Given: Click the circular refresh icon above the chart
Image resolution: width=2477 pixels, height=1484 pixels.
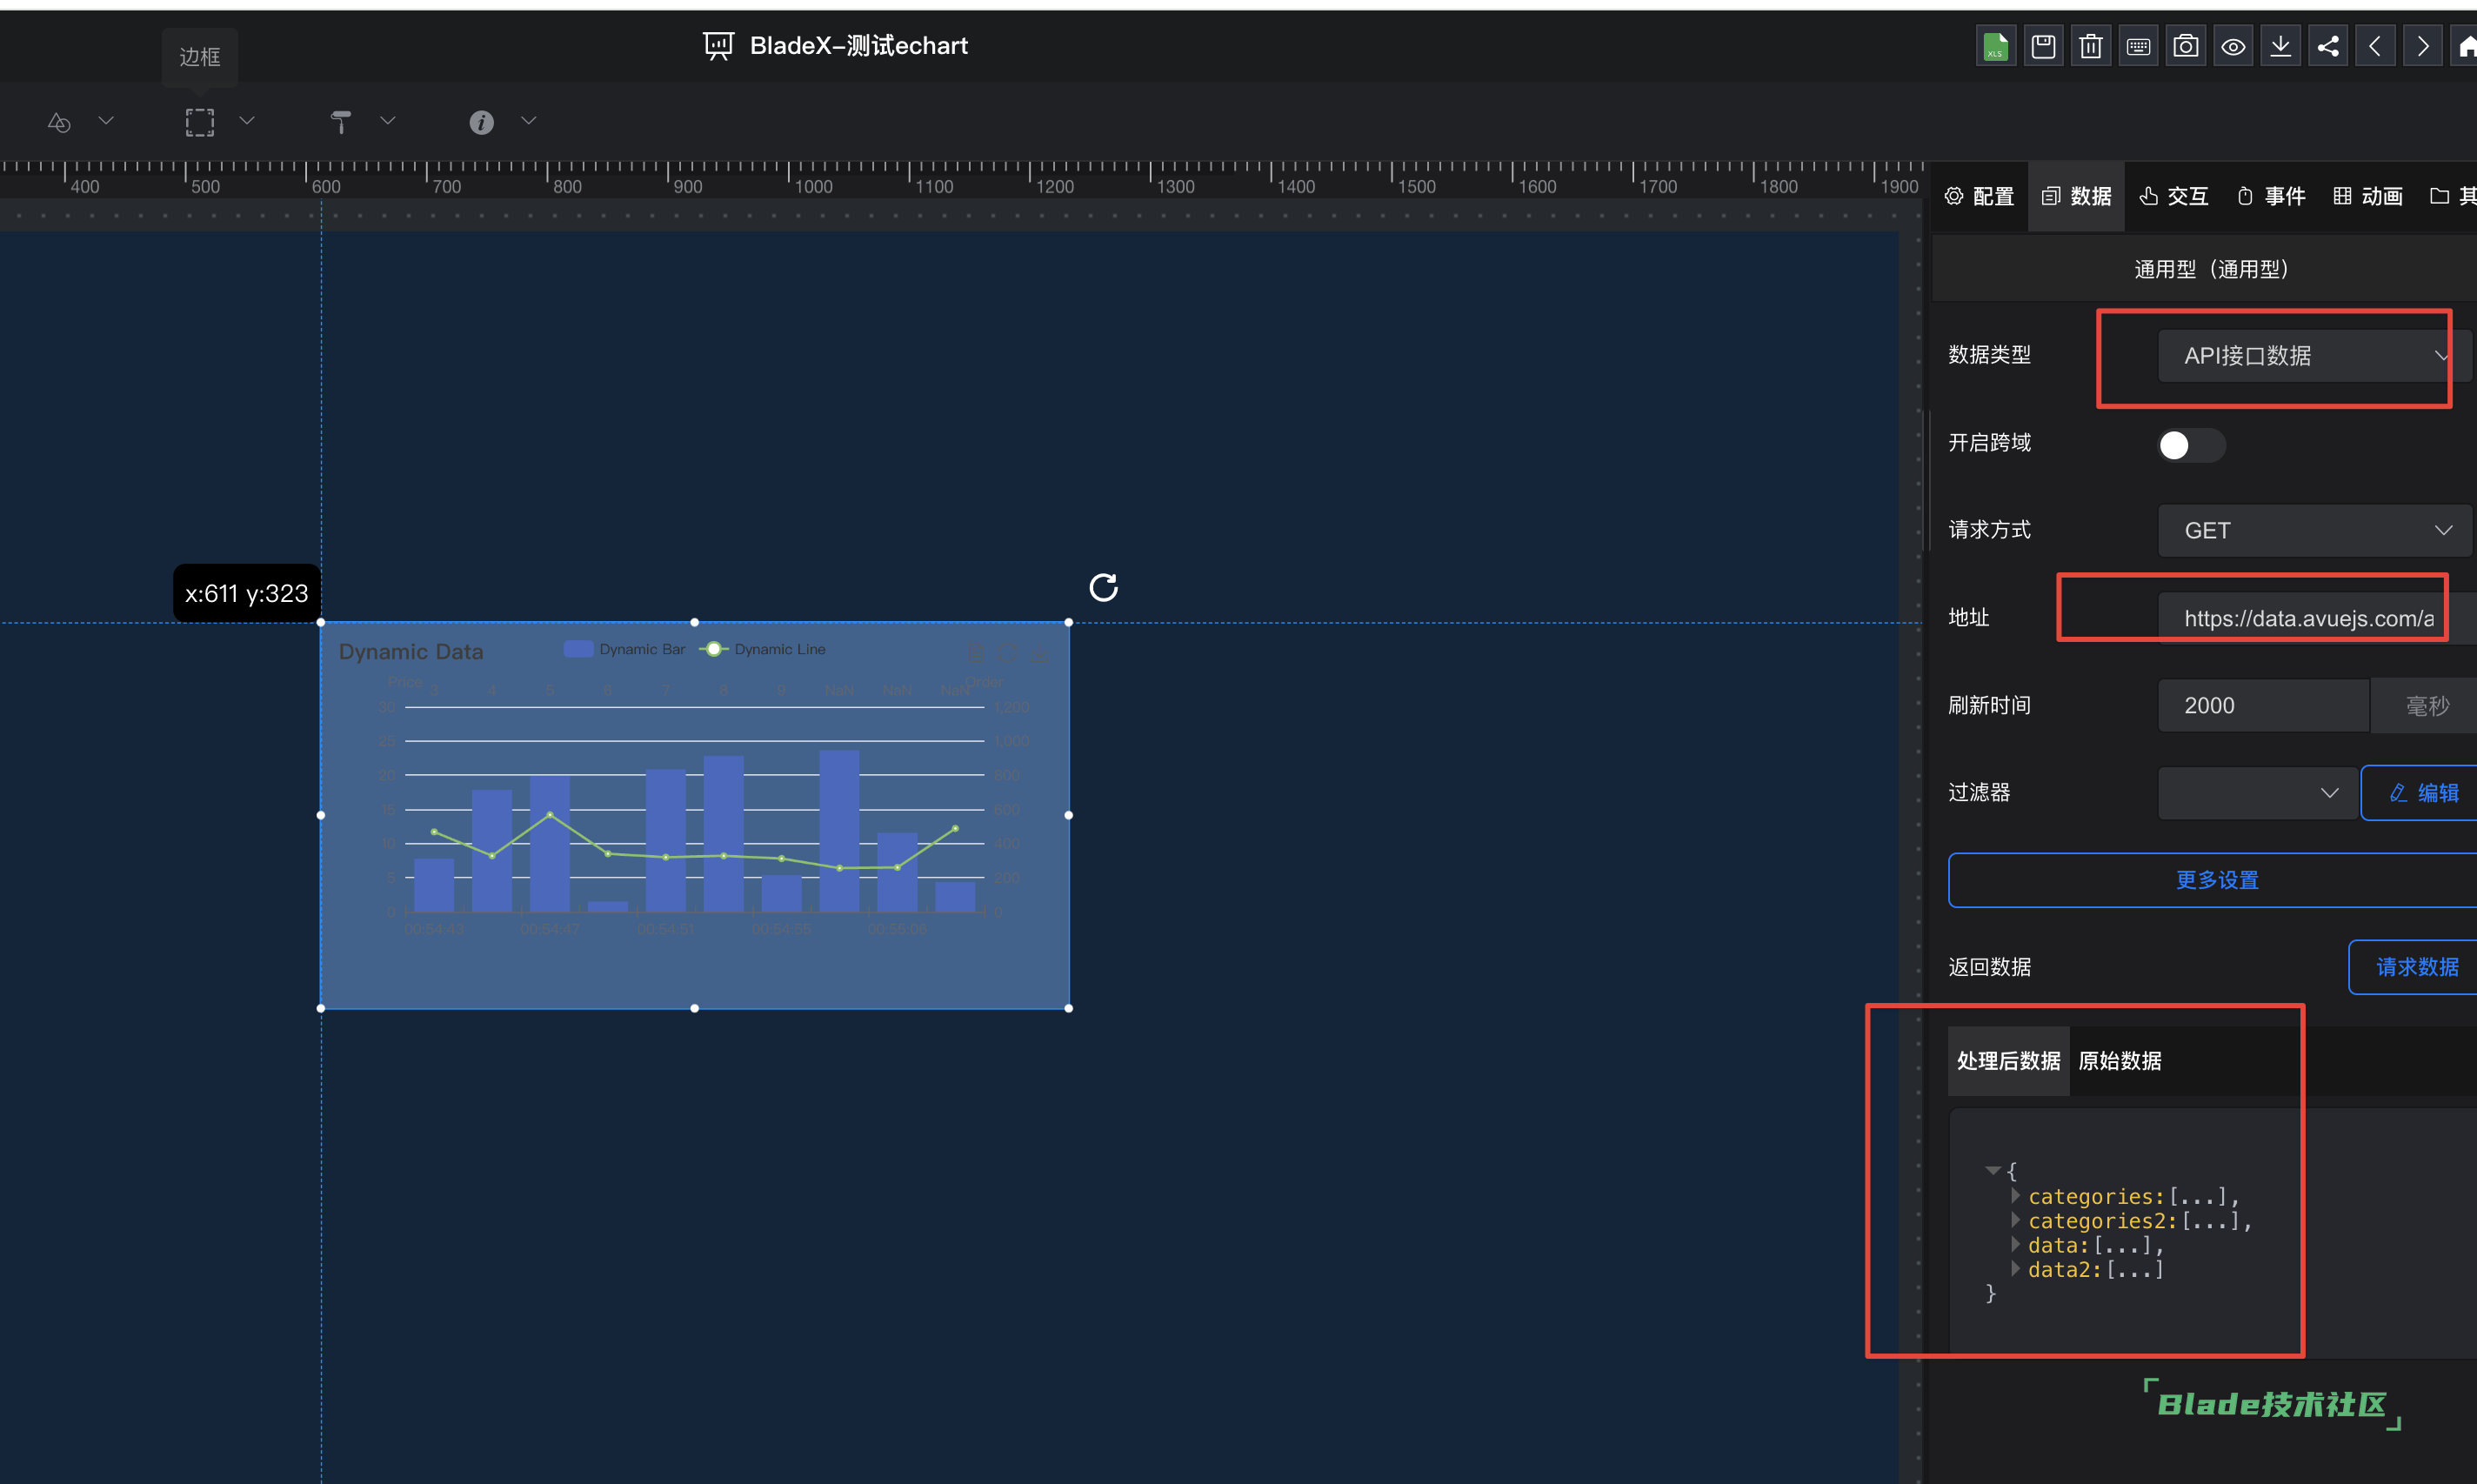Looking at the screenshot, I should coord(1104,587).
